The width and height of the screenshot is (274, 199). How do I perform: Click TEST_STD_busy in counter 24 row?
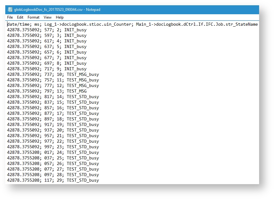(83, 153)
